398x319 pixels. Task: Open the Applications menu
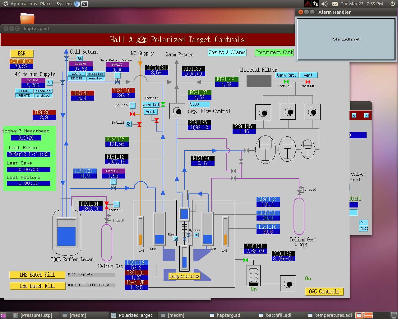[24, 4]
